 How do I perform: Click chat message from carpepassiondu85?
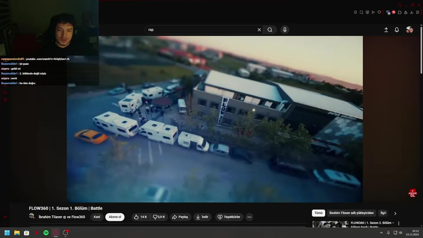[35, 59]
